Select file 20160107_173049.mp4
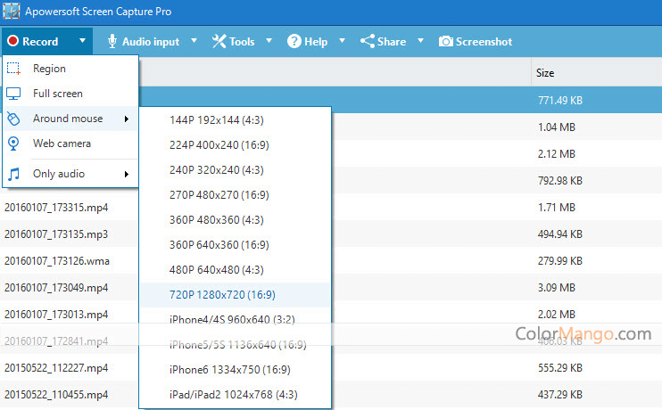Screen dimensions: 662x410 (x=56, y=288)
